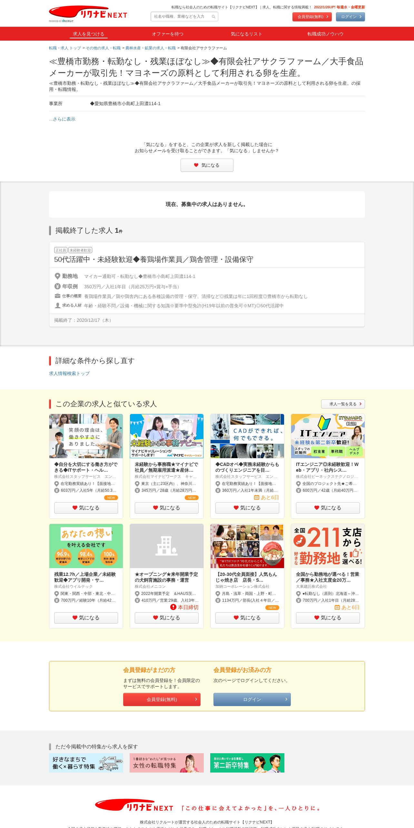Click the 求める人材 person icon
The image size is (414, 828).
tap(57, 305)
